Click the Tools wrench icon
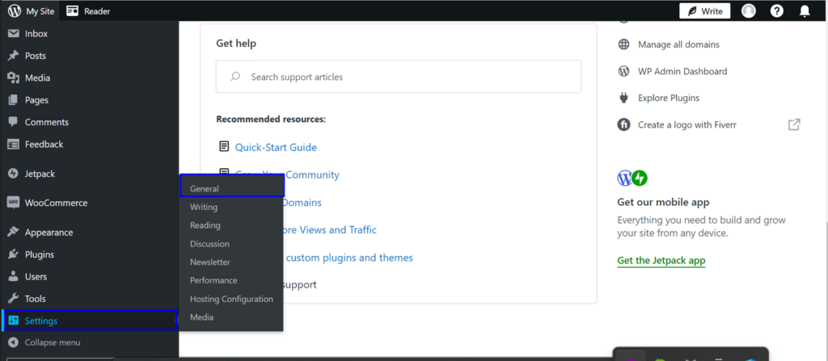 coord(14,299)
